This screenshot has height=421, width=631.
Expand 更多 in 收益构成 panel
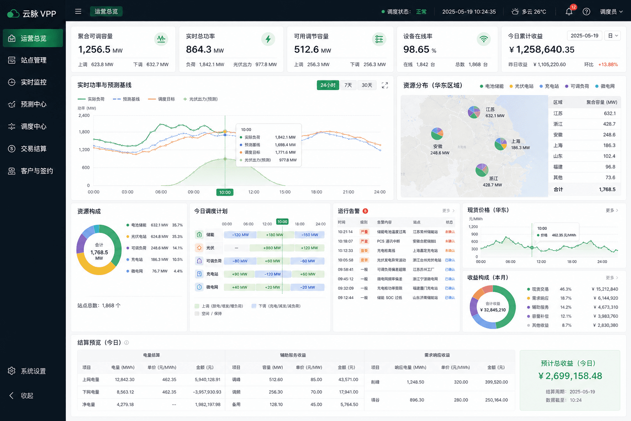tap(612, 278)
